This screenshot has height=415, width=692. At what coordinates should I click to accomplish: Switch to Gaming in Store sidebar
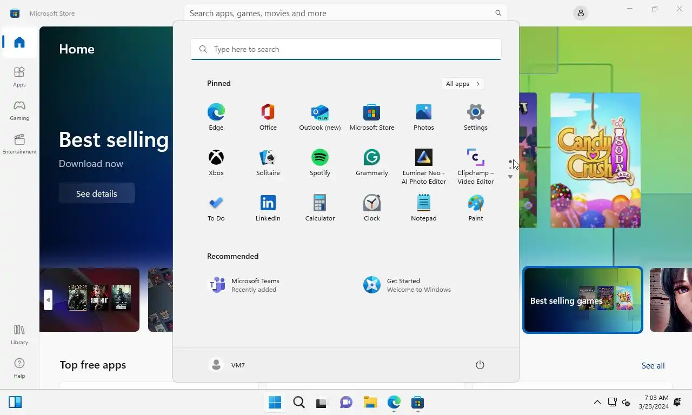pyautogui.click(x=19, y=110)
